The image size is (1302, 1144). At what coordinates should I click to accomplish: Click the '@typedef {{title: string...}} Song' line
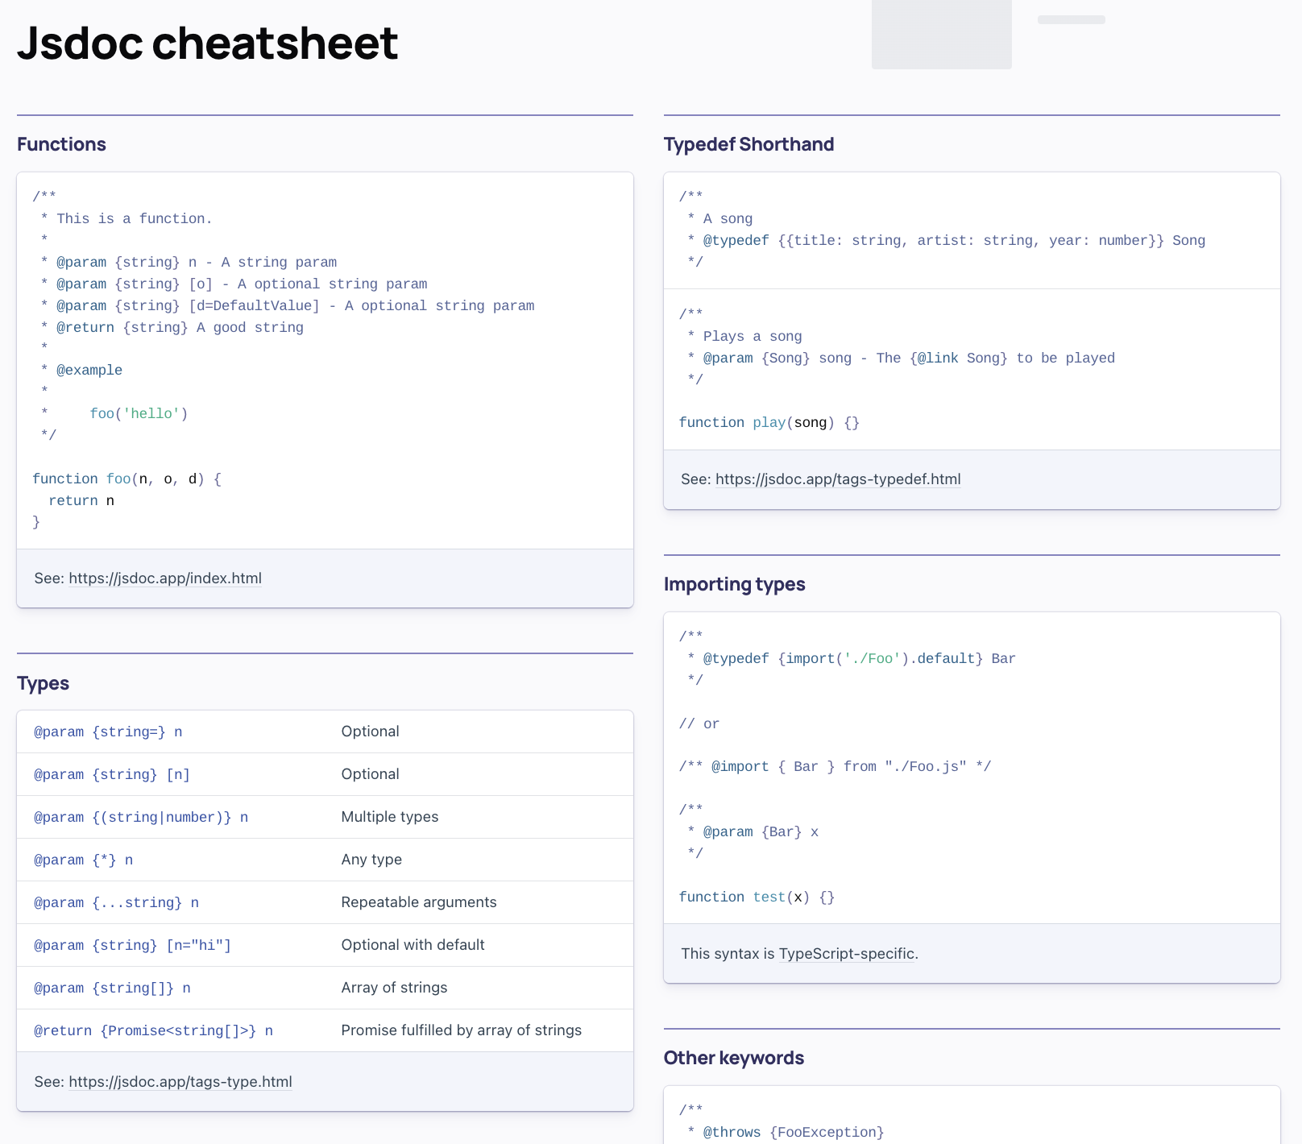tap(947, 241)
